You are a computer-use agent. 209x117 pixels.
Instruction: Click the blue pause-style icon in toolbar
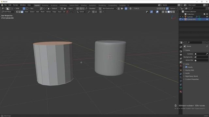126,8
